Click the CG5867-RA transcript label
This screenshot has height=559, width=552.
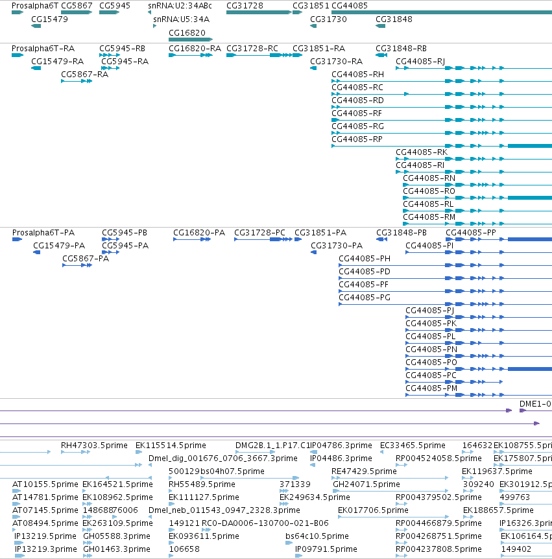point(84,75)
